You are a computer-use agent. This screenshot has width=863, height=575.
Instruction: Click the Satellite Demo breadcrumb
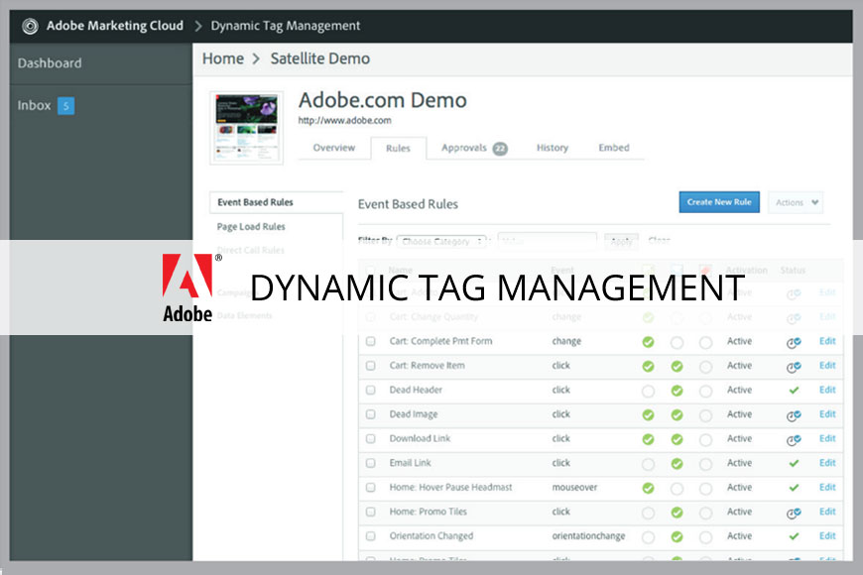319,58
